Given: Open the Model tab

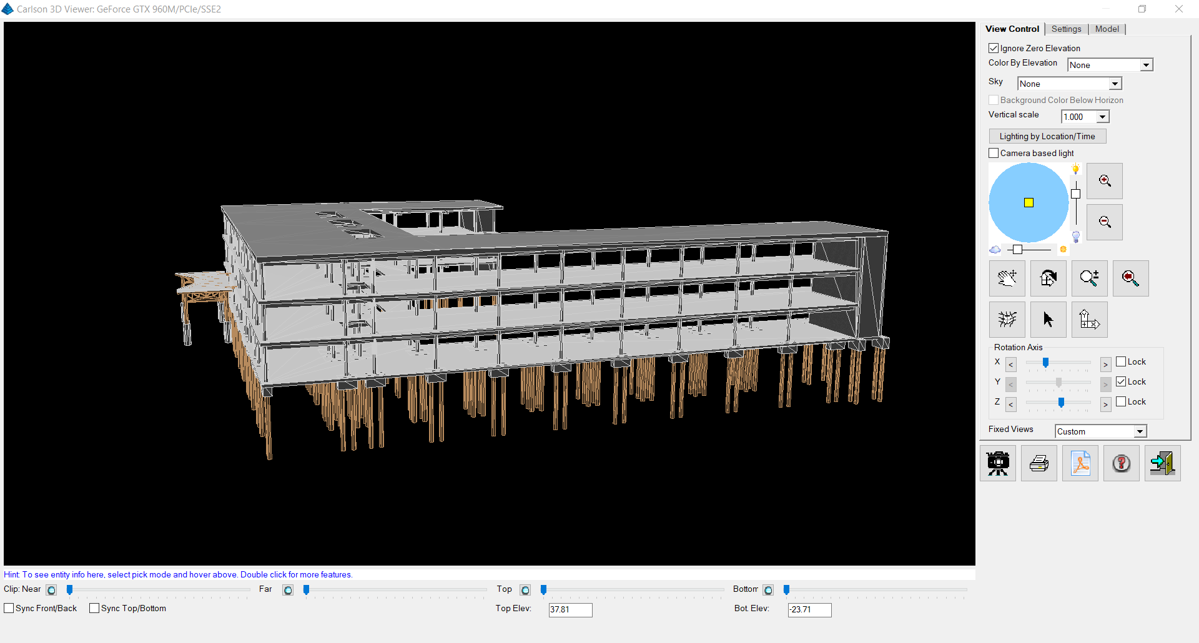Looking at the screenshot, I should pos(1107,29).
